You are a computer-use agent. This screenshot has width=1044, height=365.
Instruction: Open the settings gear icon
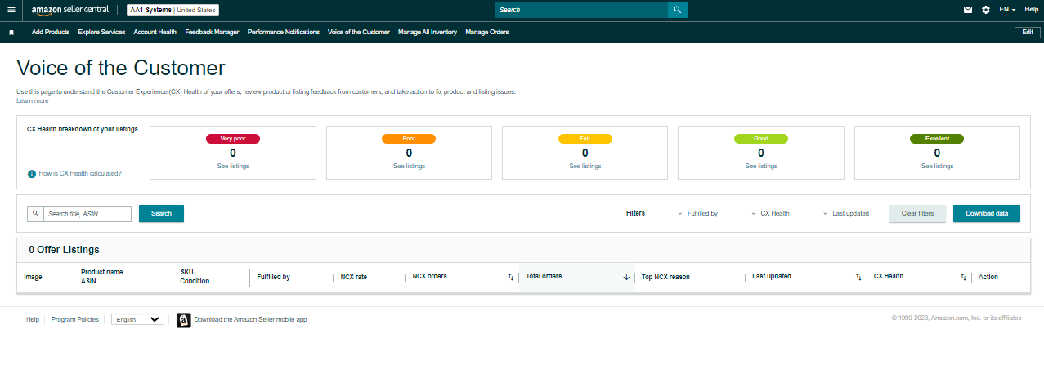tap(986, 10)
